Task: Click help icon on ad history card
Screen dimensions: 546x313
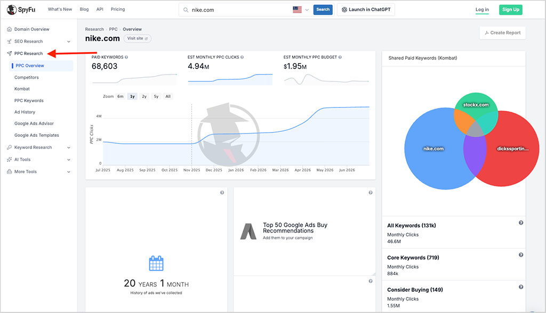Action: pyautogui.click(x=222, y=193)
